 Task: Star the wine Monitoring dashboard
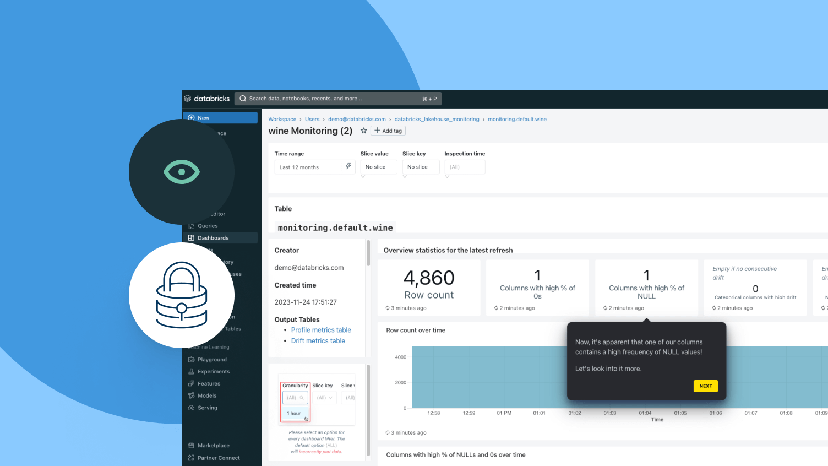click(x=363, y=131)
